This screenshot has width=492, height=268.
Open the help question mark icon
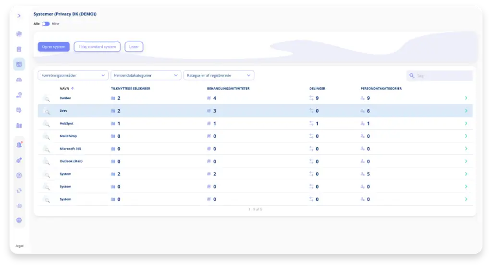coord(19,175)
